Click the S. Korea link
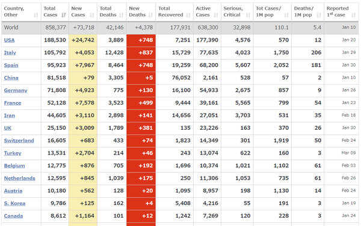The width and height of the screenshot is (361, 226). click(14, 203)
